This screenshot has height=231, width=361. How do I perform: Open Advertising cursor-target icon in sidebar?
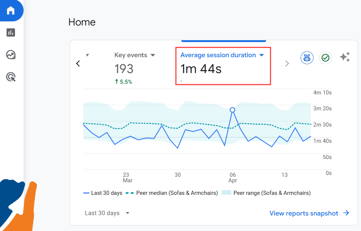(11, 77)
